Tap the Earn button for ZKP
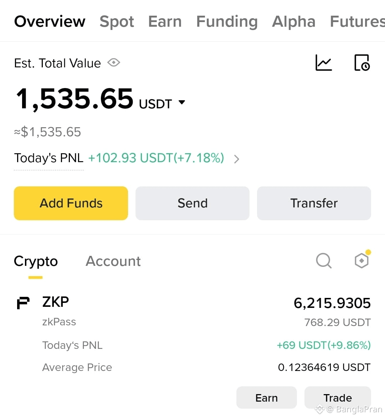Viewport: 385px width, 418px height. pos(267,398)
